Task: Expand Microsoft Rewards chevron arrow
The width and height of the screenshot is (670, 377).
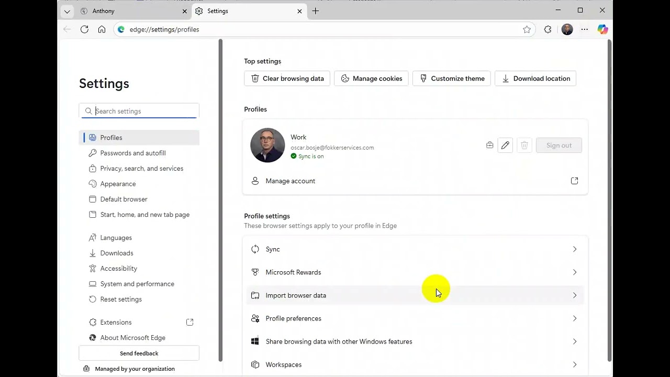Action: [574, 272]
